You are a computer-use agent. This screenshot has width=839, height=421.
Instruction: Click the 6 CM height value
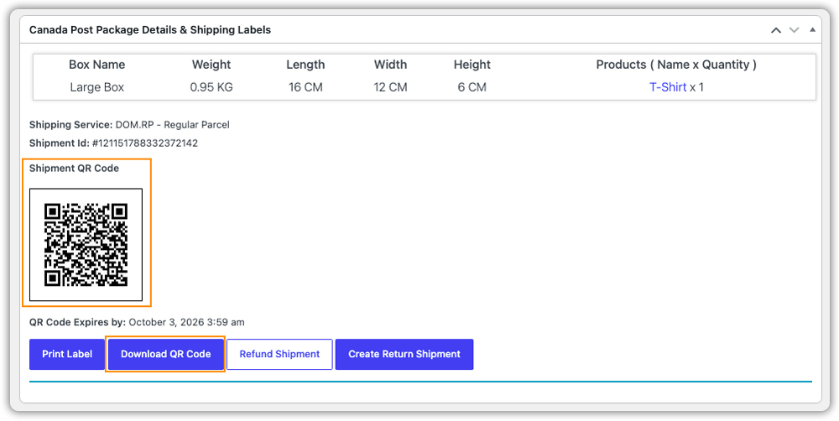(x=472, y=87)
